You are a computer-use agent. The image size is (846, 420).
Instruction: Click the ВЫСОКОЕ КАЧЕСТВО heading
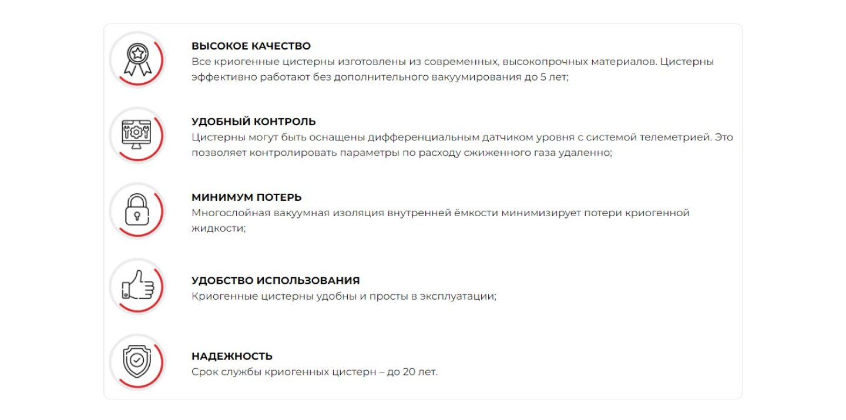point(251,46)
